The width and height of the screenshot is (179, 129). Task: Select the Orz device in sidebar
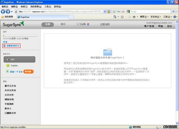point(19,59)
